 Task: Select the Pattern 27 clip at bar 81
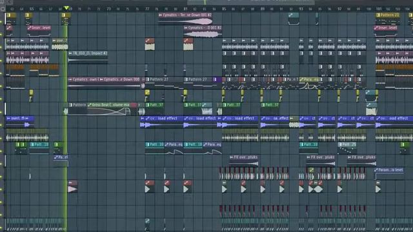click(x=198, y=82)
